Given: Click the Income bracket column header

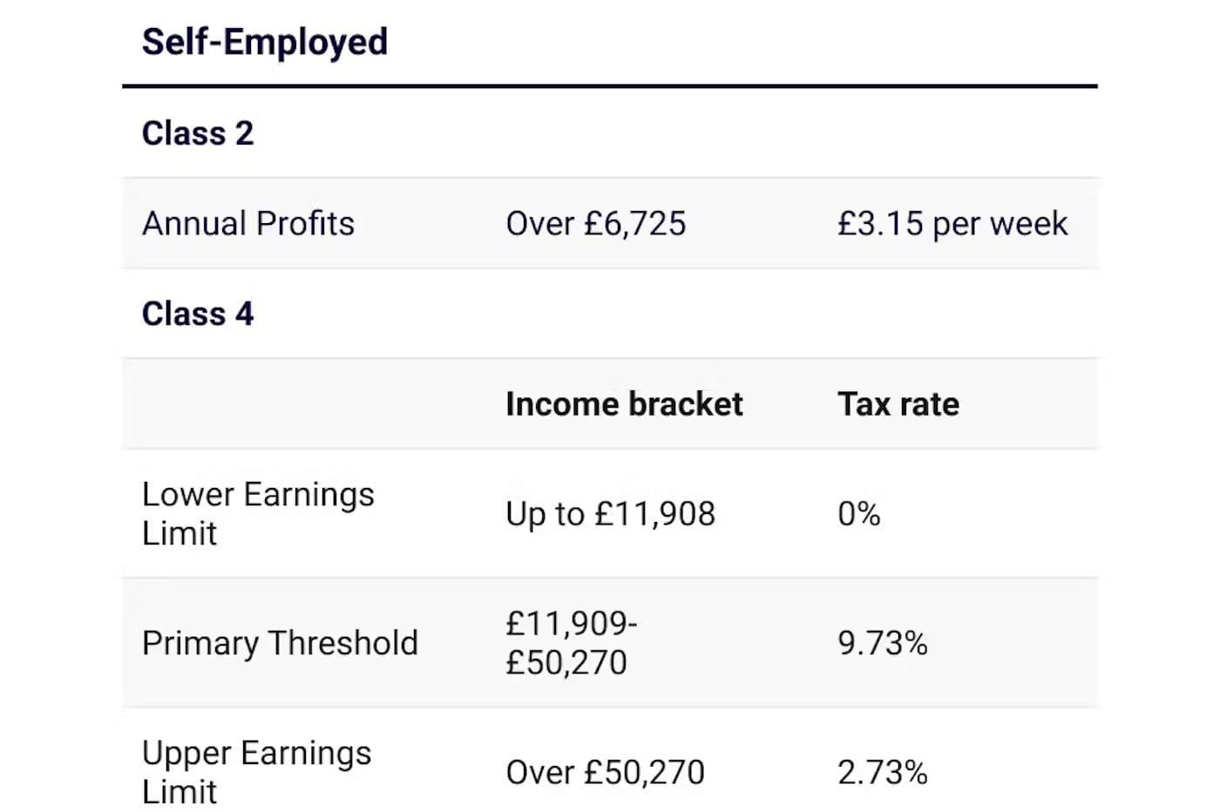Looking at the screenshot, I should point(624,404).
